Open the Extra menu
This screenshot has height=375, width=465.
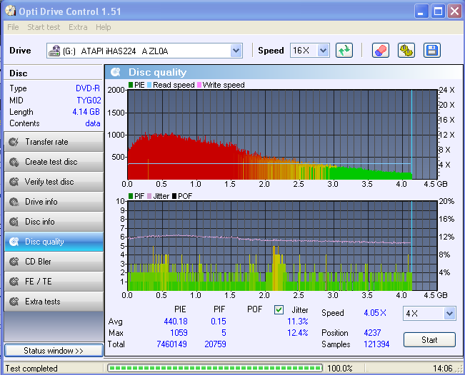point(78,27)
